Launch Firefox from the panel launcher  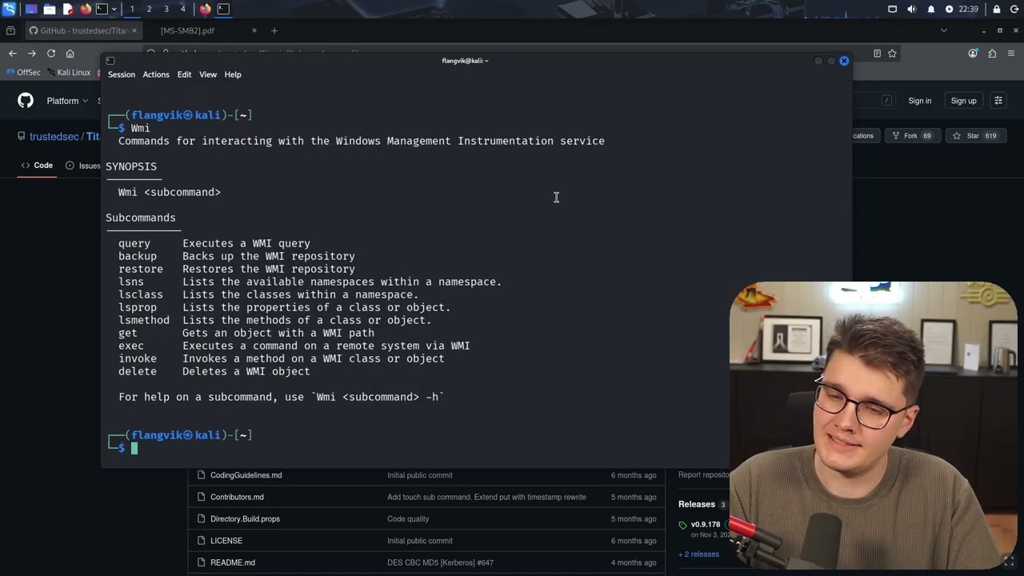coord(86,9)
